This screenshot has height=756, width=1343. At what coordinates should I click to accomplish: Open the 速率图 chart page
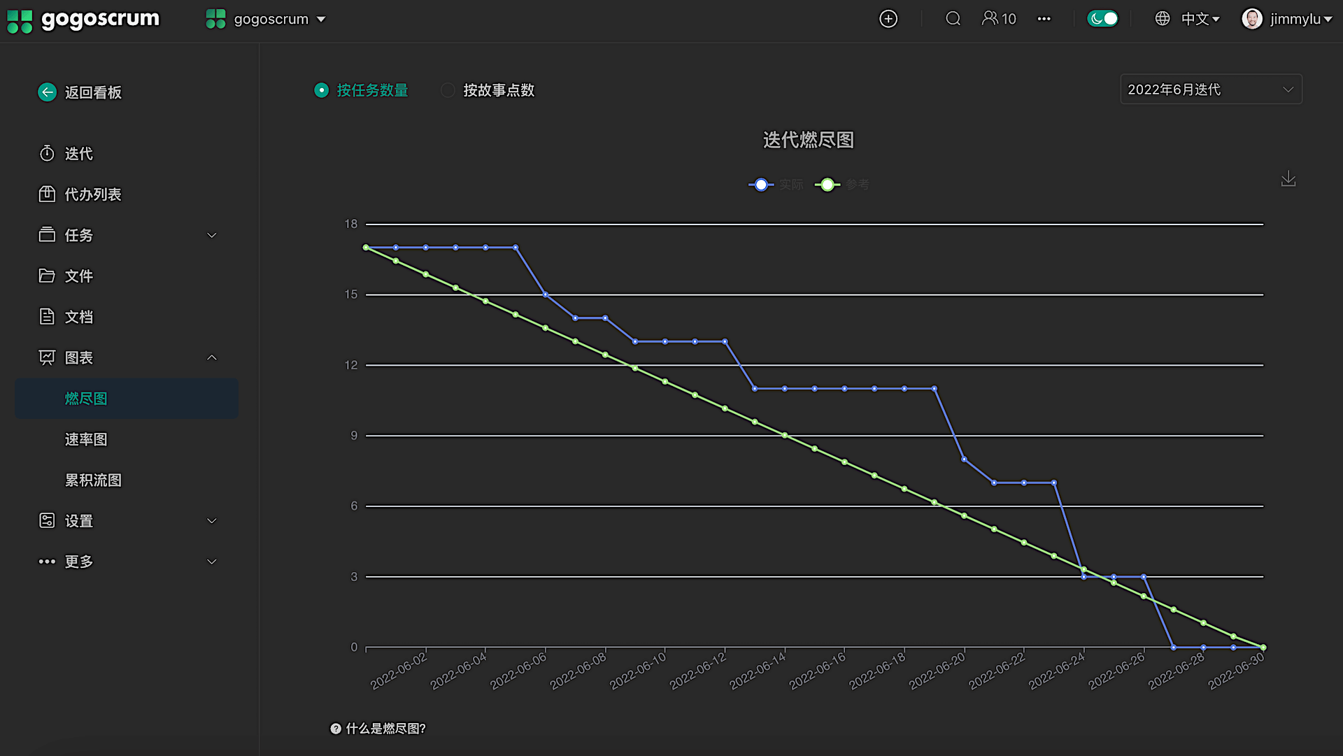[x=86, y=439]
